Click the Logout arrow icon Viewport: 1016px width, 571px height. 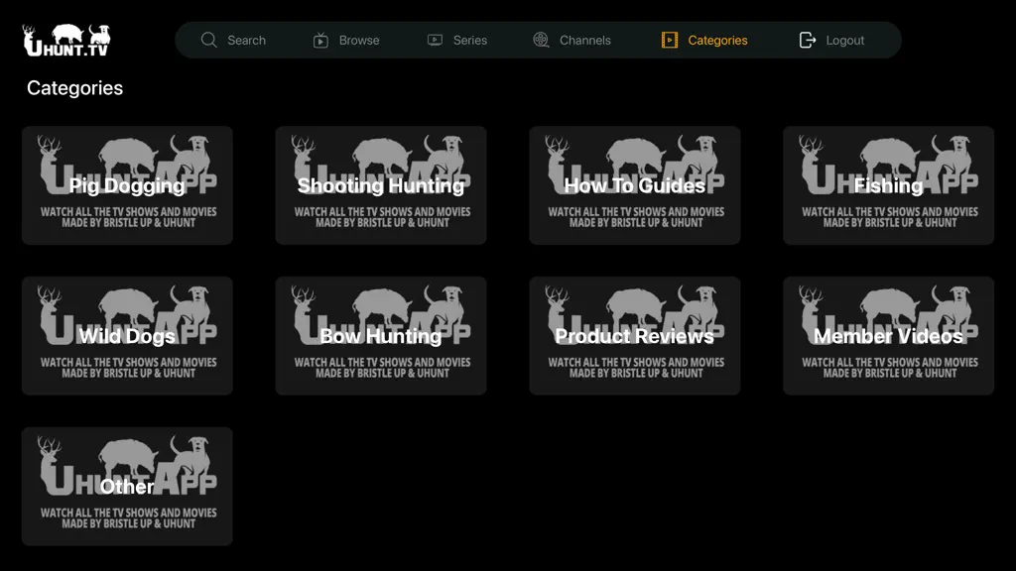(808, 40)
